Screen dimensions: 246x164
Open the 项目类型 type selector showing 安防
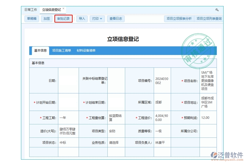pyautogui.click(x=116, y=131)
